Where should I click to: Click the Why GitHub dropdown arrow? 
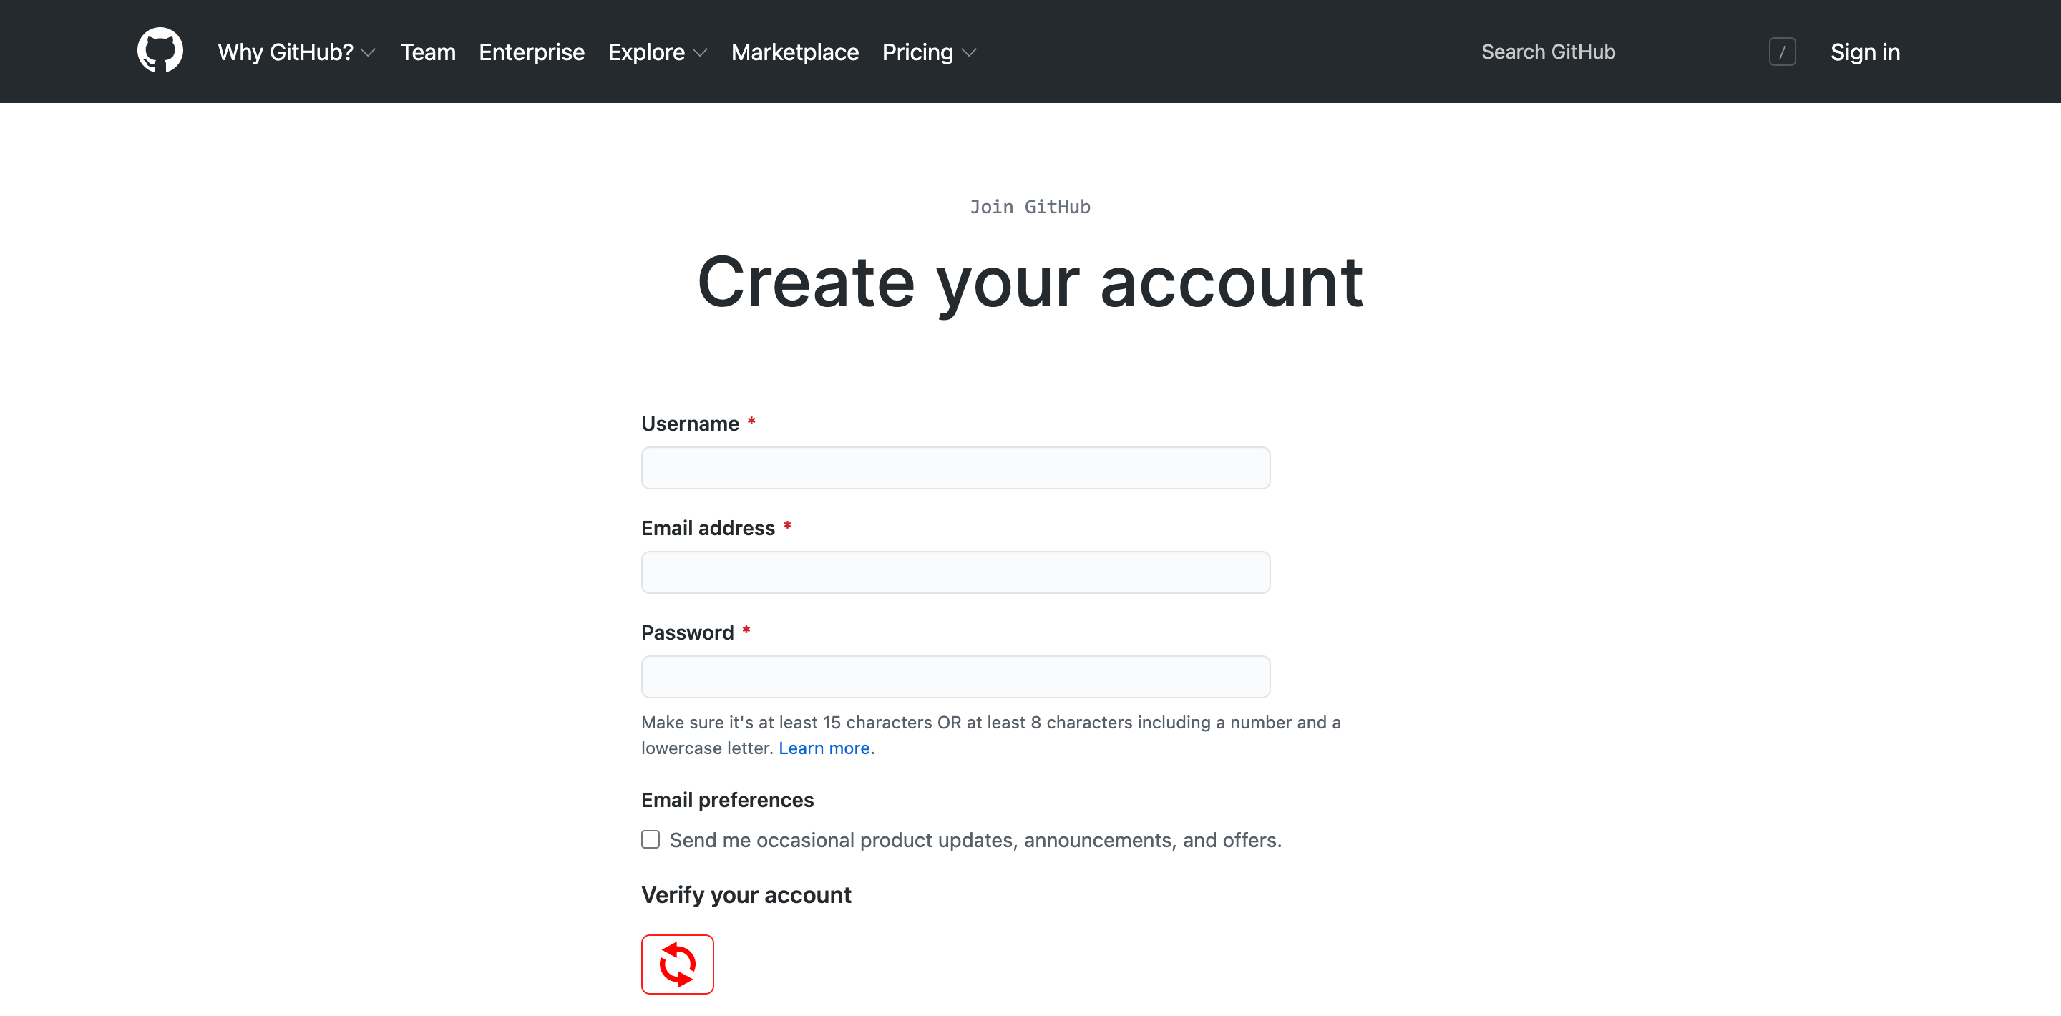369,54
